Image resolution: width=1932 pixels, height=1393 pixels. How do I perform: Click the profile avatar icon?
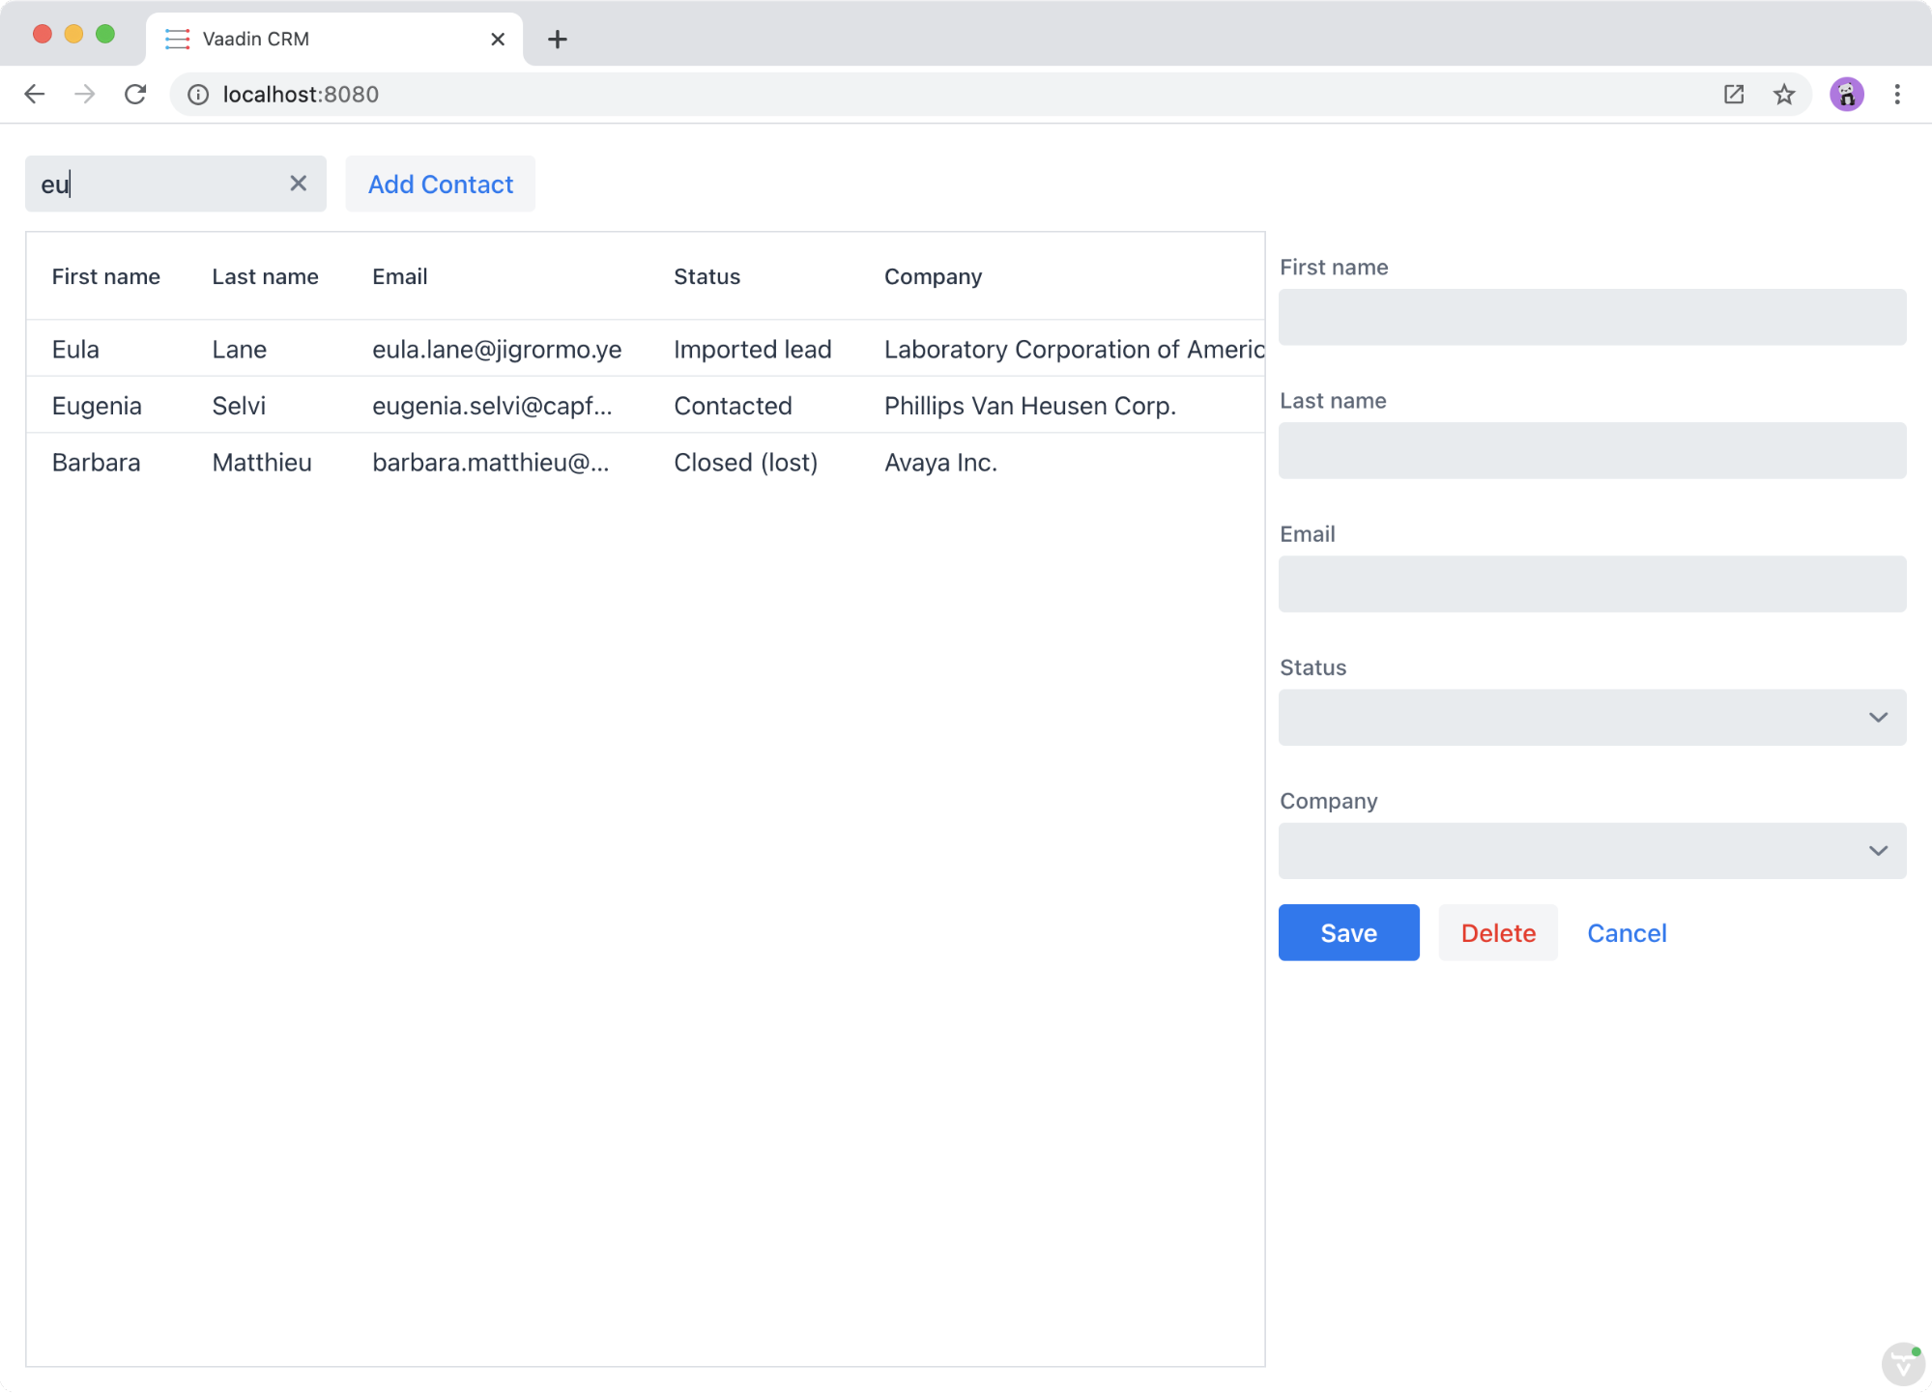(1847, 94)
